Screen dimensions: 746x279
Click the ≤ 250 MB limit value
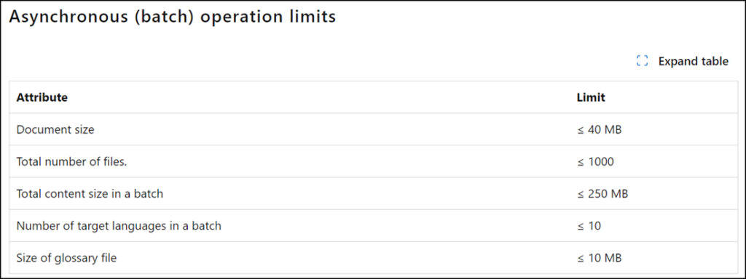(x=602, y=194)
